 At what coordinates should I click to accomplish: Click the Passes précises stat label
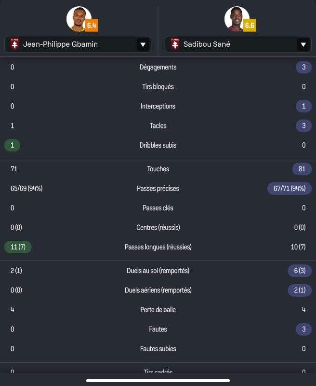tap(158, 189)
